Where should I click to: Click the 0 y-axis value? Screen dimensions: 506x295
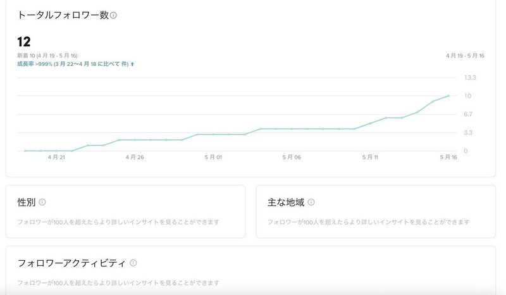(466, 151)
